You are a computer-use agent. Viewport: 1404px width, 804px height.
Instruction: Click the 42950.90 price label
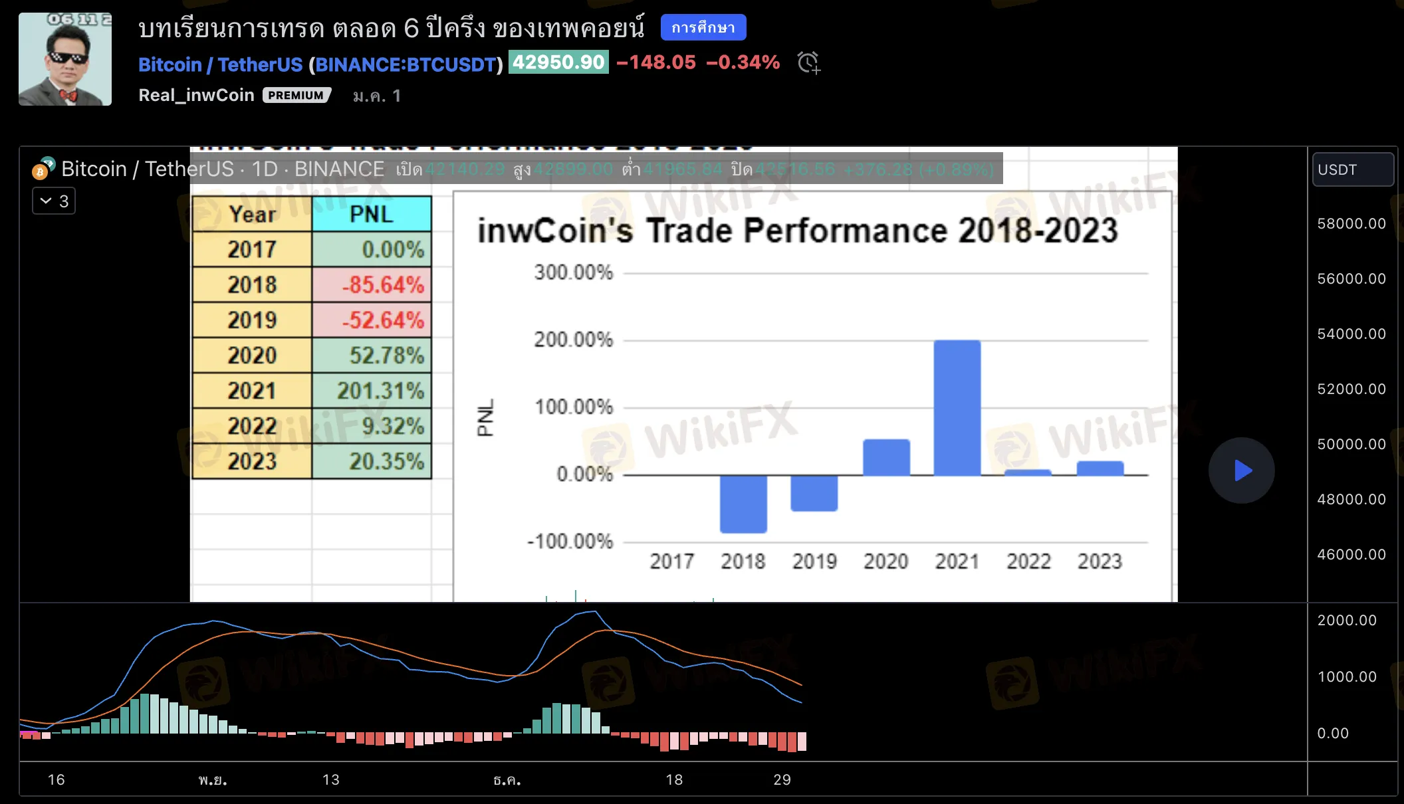coord(558,62)
